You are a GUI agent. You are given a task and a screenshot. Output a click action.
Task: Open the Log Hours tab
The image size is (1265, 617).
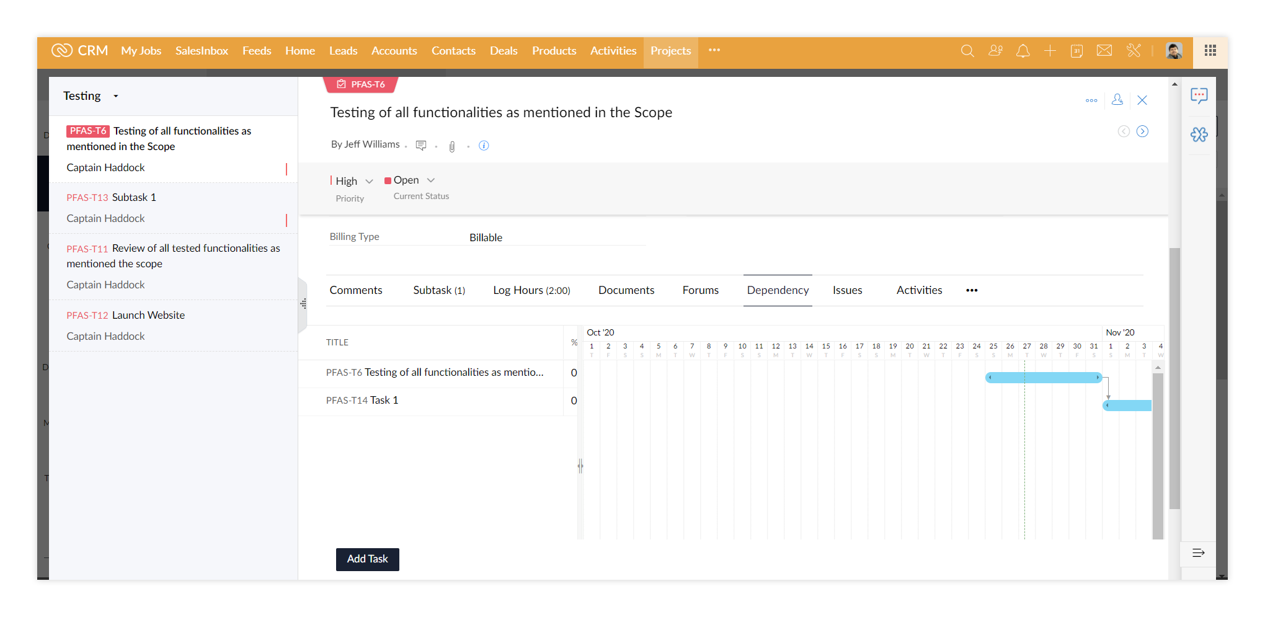[531, 290]
